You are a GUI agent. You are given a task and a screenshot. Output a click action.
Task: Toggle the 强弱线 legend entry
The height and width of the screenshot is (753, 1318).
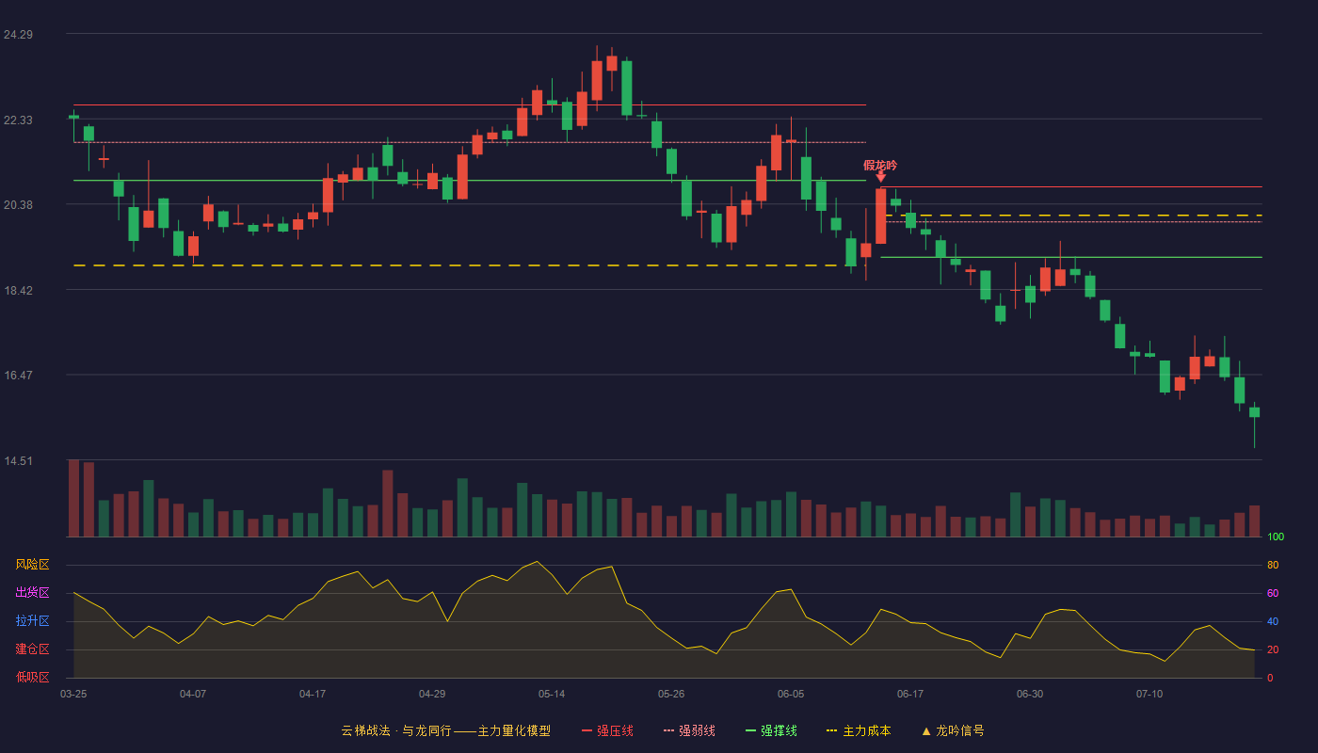tap(689, 730)
